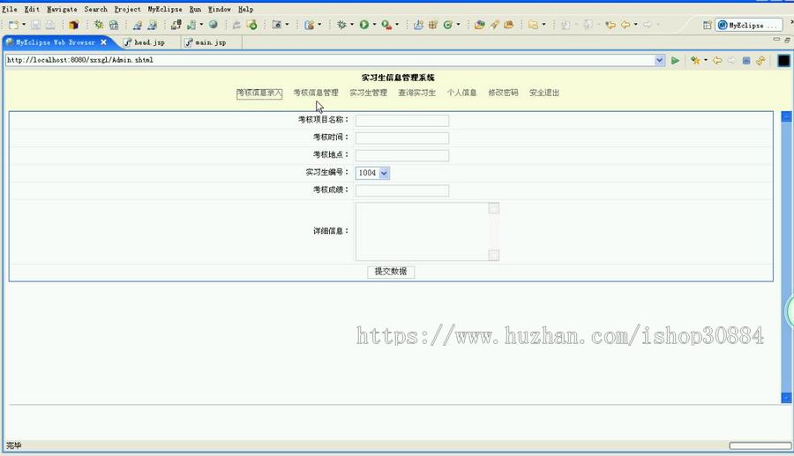Open Run dropdown arrow
Image resolution: width=794 pixels, height=456 pixels.
click(x=374, y=25)
